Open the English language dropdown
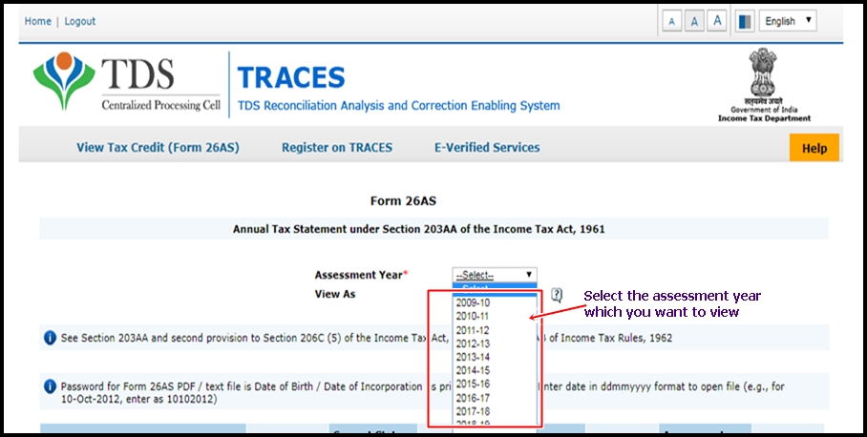867x437 pixels. click(x=788, y=21)
